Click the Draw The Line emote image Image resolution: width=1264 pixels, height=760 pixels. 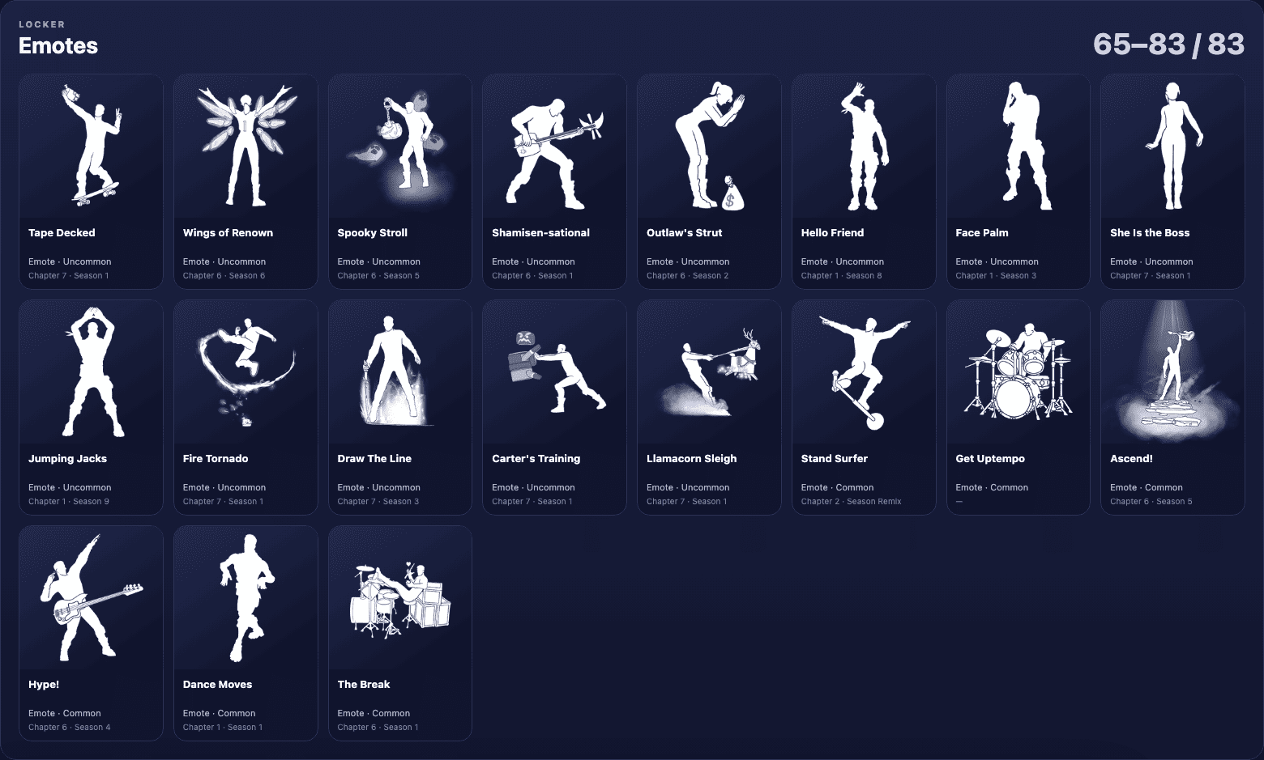(x=400, y=372)
